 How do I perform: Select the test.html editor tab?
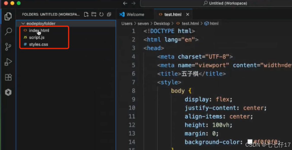(x=173, y=14)
